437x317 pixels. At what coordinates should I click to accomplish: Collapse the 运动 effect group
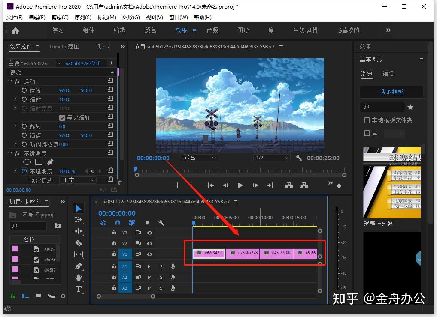(10, 81)
